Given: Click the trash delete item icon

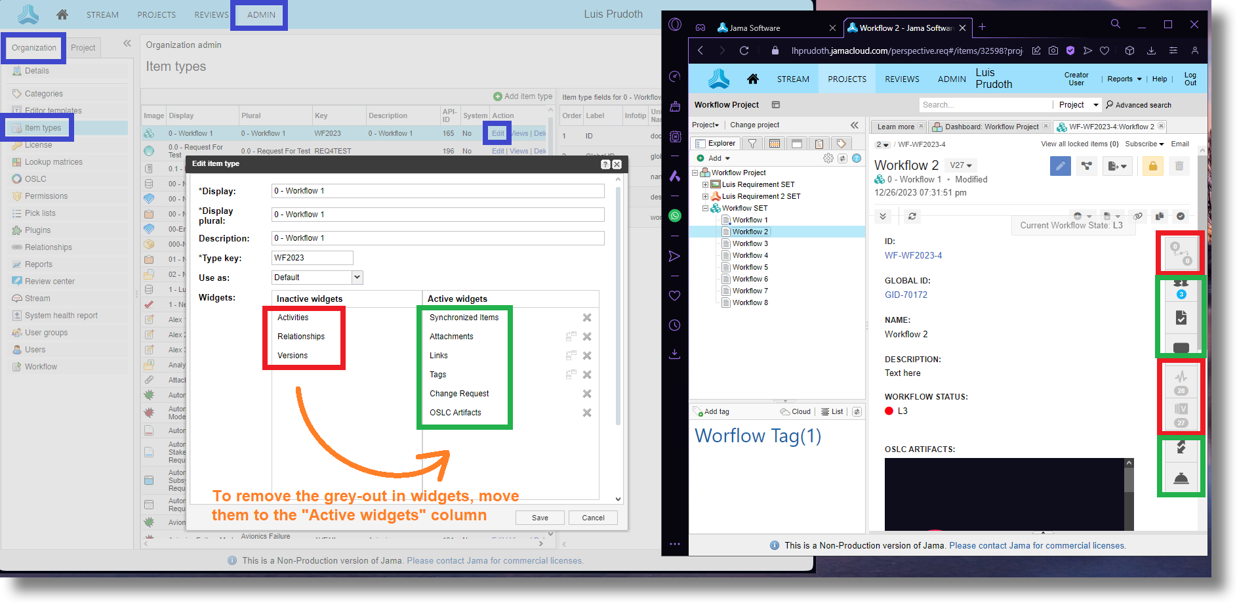Looking at the screenshot, I should [1179, 166].
